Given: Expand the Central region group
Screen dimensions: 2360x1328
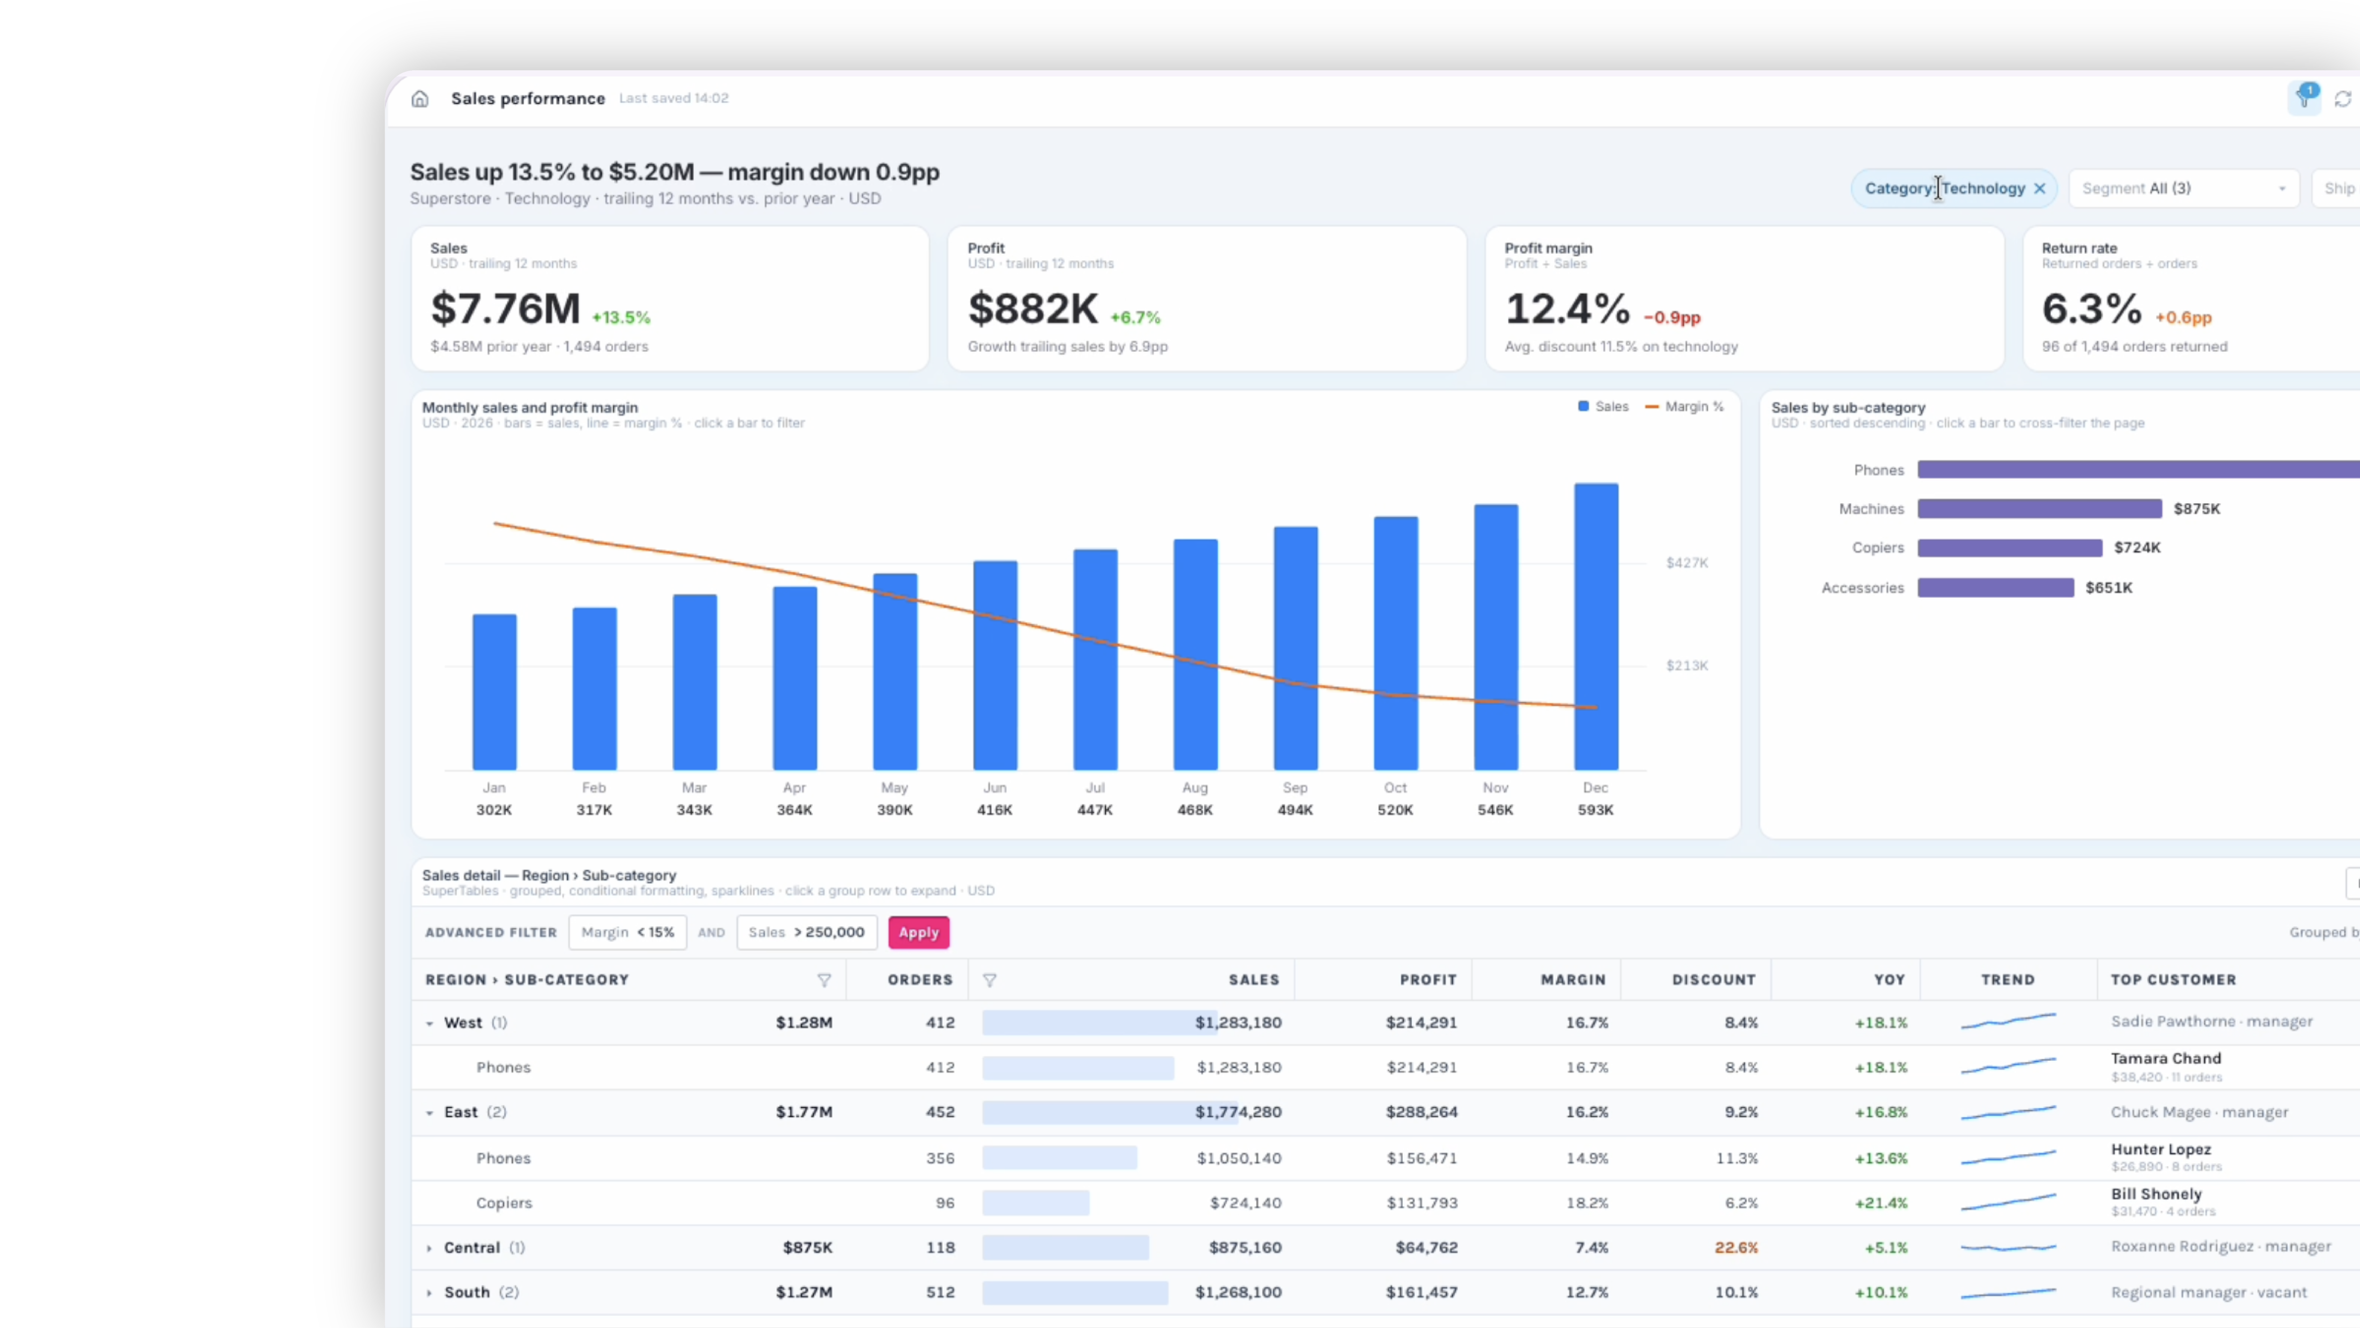Looking at the screenshot, I should coord(429,1248).
